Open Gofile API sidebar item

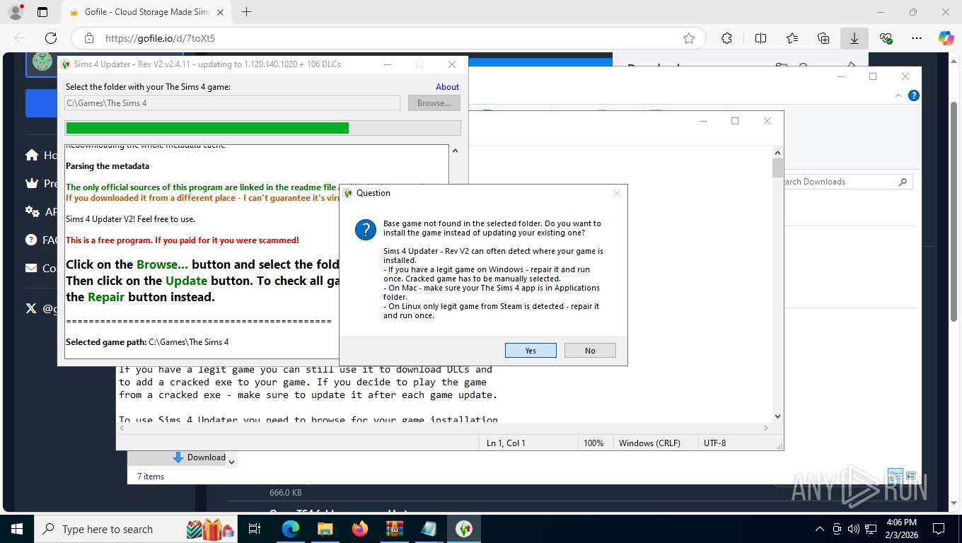[x=41, y=211]
